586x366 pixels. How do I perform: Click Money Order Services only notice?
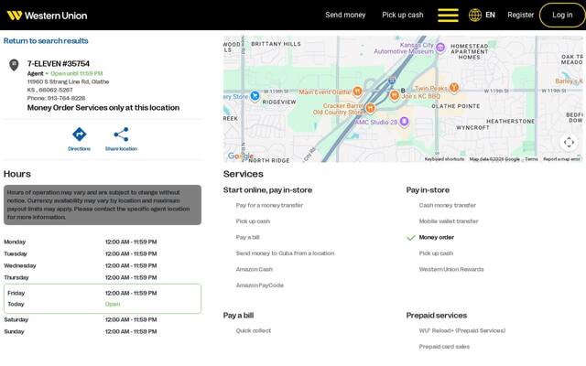click(103, 108)
